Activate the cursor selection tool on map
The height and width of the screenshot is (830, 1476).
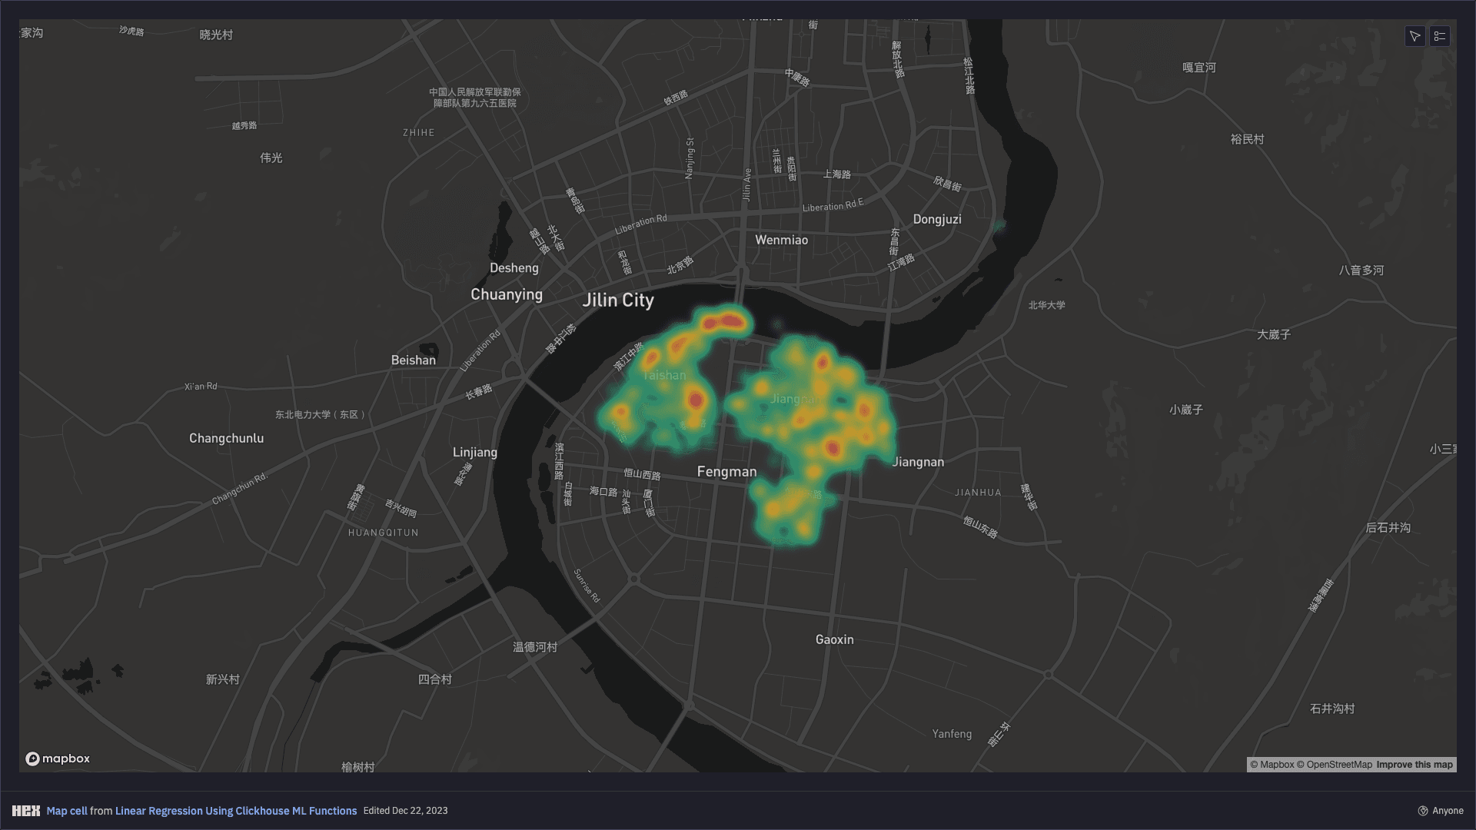(1414, 36)
